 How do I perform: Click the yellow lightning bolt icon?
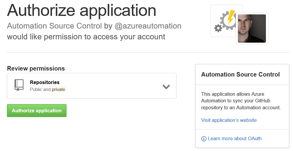tap(230, 17)
